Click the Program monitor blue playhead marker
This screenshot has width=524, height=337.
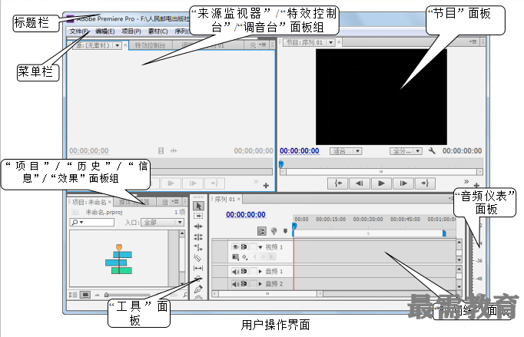[281, 164]
